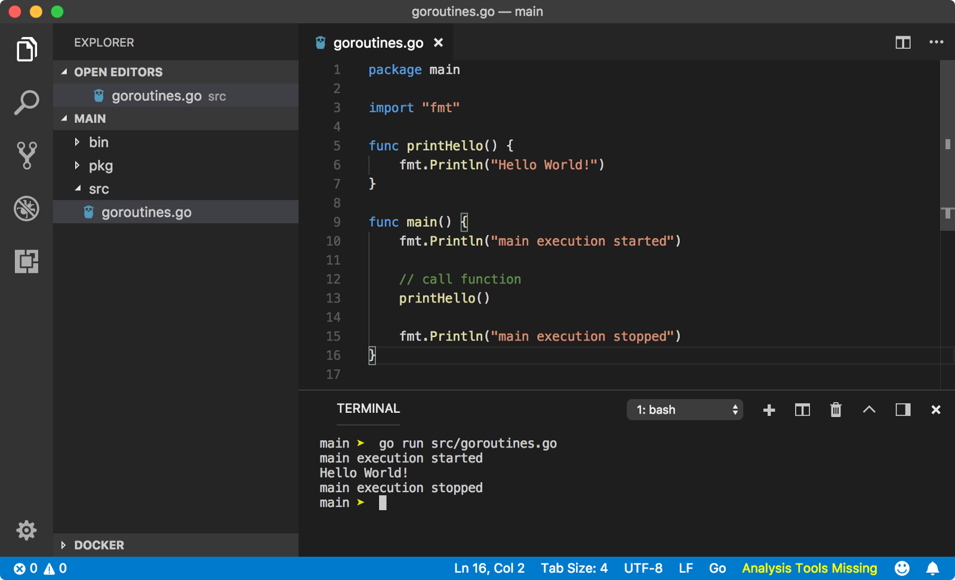Expand the bin folder
Screen dimensions: 955x580
tap(175, 142)
